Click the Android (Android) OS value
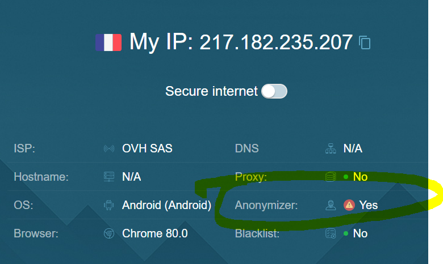443x264 pixels. 166,205
